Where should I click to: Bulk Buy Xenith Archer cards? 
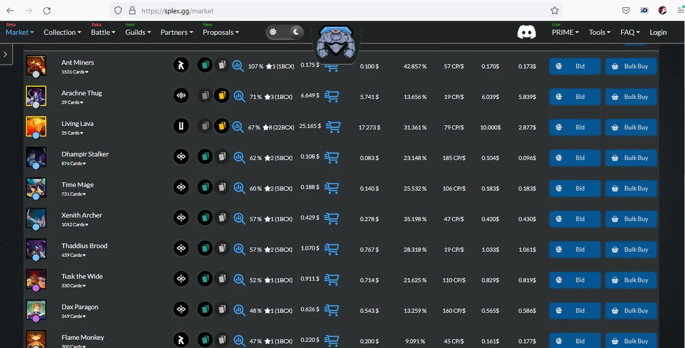click(x=631, y=219)
